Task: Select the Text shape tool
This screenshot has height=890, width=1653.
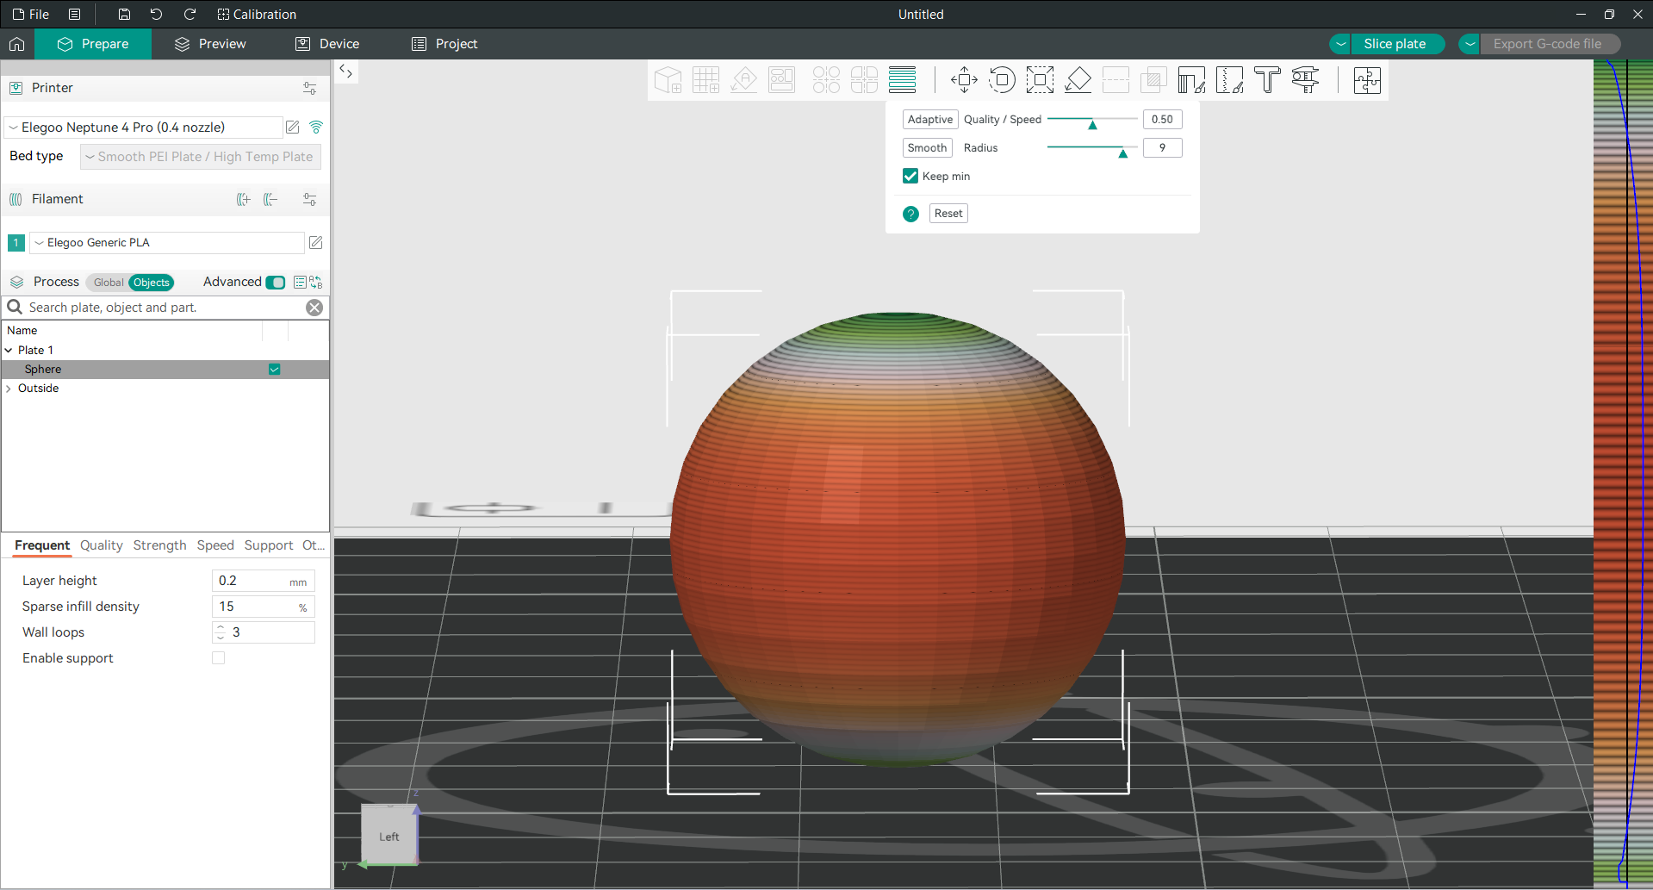Action: 1267,80
